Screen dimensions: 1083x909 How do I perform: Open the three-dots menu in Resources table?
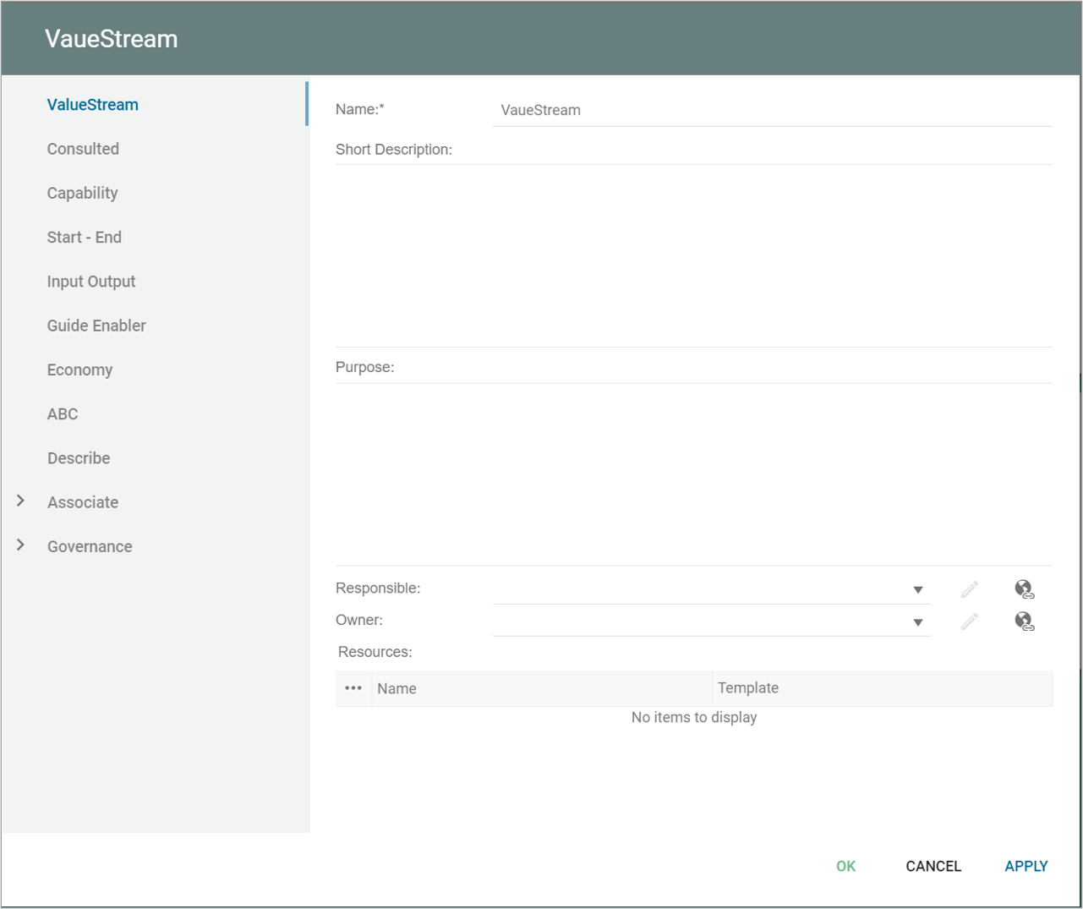pos(353,688)
